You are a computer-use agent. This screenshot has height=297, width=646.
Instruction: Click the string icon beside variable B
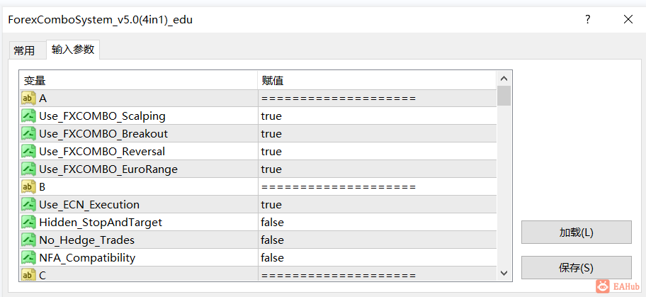coord(28,187)
